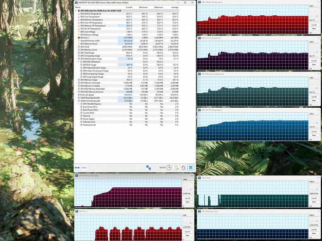The height and width of the screenshot is (241, 322).
Task: Click the 0.0 minimum field in GPU Core Temperature graph
Action: [x=314, y=69]
